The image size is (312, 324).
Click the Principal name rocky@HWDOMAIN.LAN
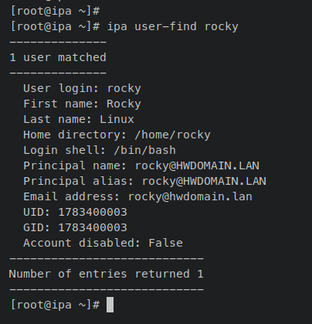click(197, 165)
